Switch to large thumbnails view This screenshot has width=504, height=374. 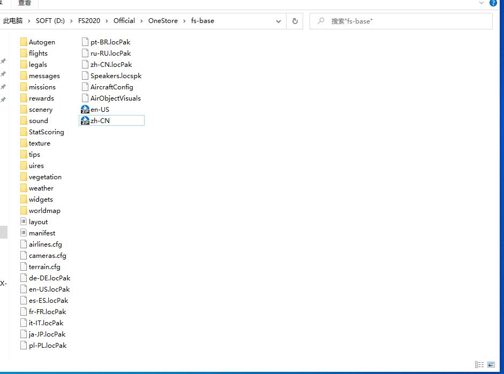pyautogui.click(x=491, y=365)
